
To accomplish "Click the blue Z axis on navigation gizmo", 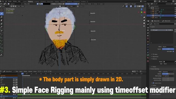I will pos(142,9).
